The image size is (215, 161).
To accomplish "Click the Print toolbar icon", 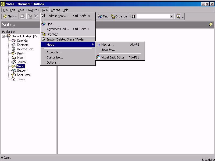I will 22,16.
